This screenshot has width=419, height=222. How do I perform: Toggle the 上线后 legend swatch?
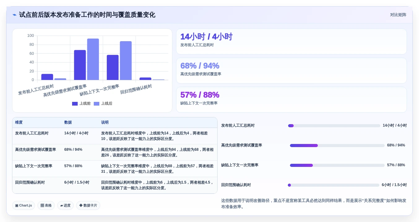(97, 104)
